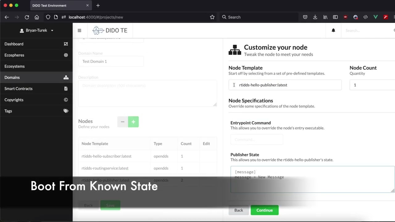Reload the browser page

click(x=27, y=17)
